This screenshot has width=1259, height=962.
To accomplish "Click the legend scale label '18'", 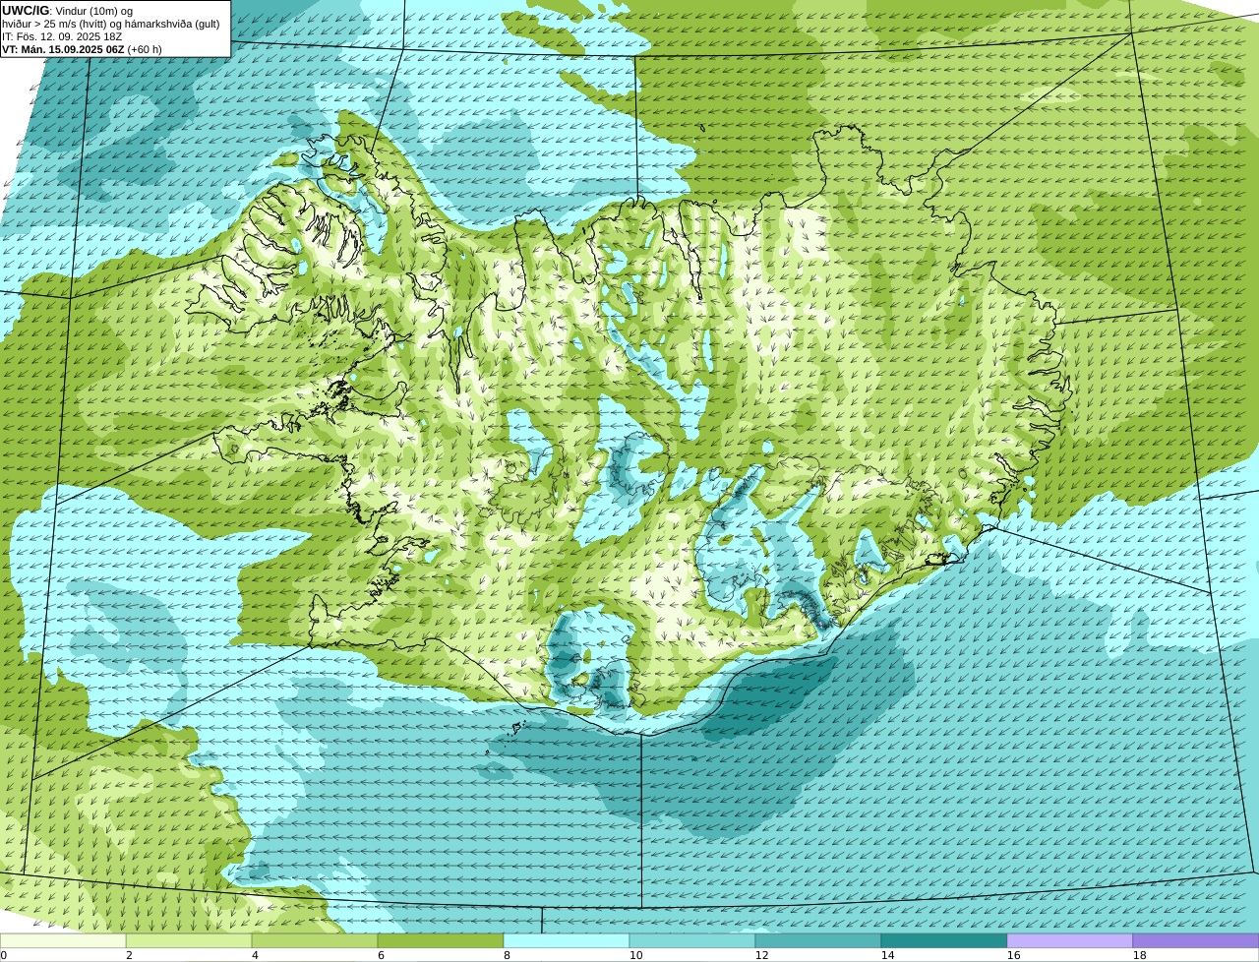I will [x=1140, y=955].
